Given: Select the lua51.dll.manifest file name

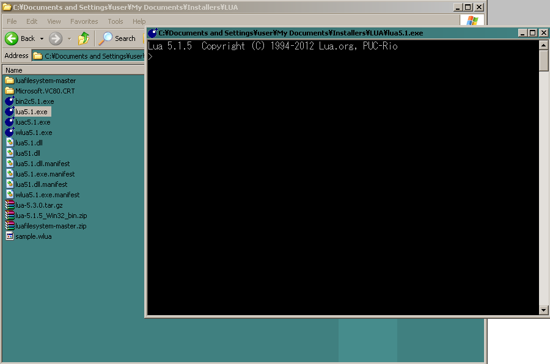Looking at the screenshot, I should point(42,184).
